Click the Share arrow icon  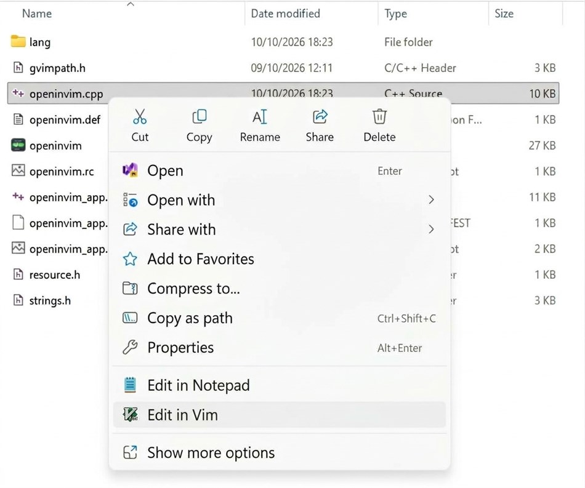[320, 116]
